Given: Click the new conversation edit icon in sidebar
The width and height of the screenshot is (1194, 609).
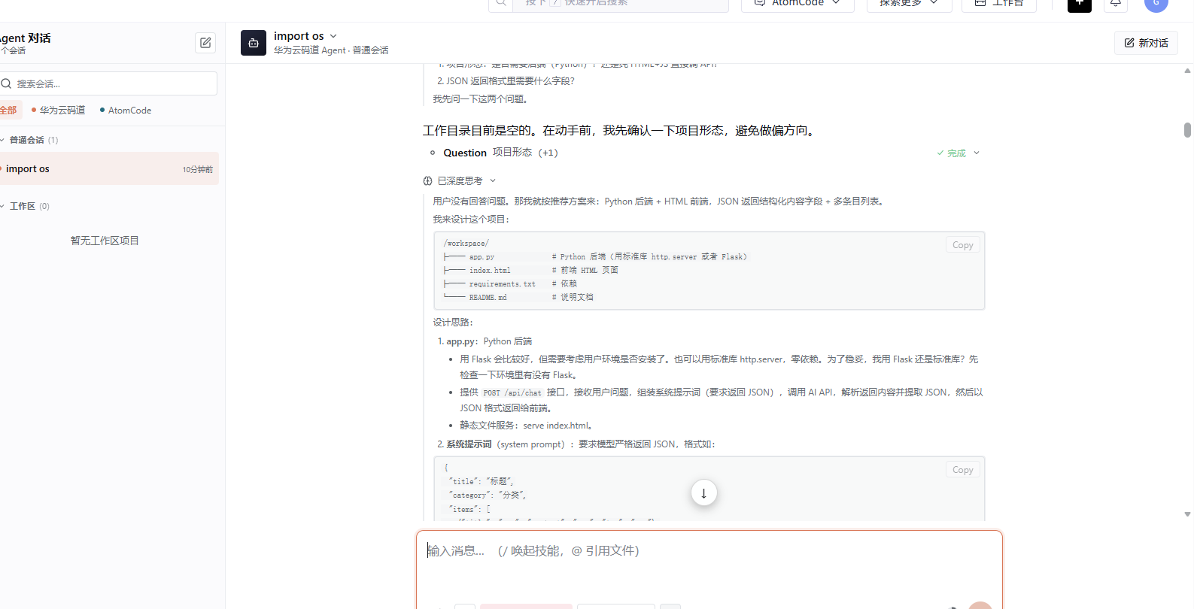Looking at the screenshot, I should (x=205, y=43).
